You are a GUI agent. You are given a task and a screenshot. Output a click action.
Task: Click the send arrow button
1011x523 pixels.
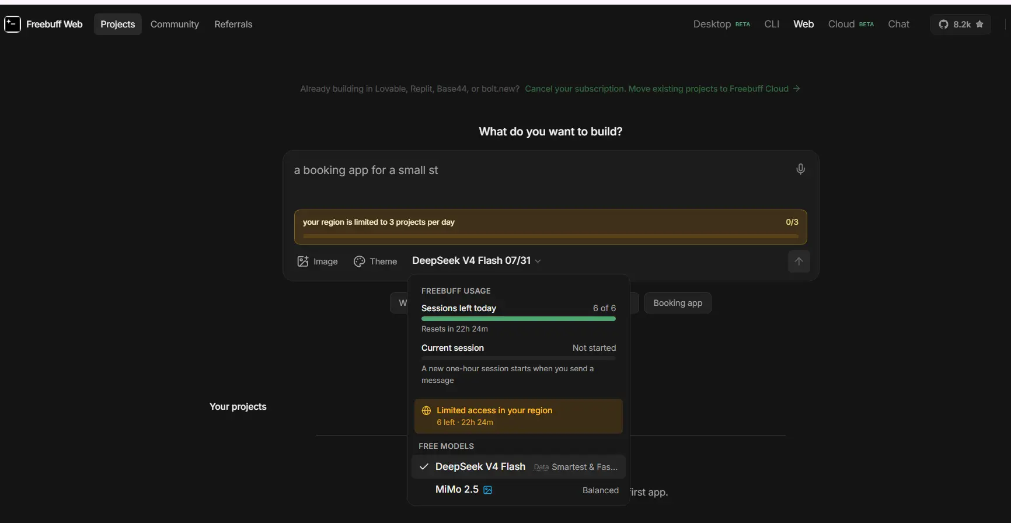[799, 261]
